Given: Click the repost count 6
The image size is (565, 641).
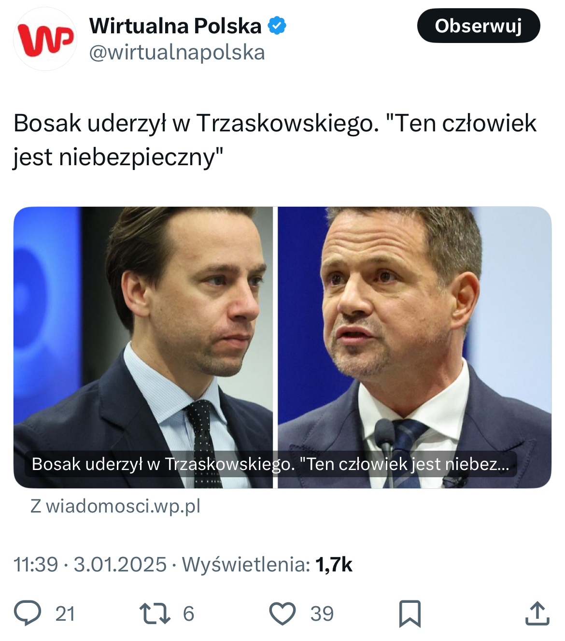Looking at the screenshot, I should click(x=188, y=614).
